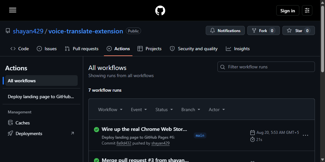Switch to the Code tab
The height and width of the screenshot is (162, 325).
(x=20, y=49)
